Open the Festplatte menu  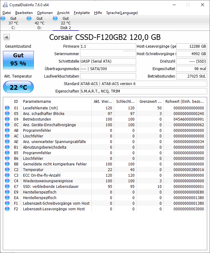click(x=82, y=13)
